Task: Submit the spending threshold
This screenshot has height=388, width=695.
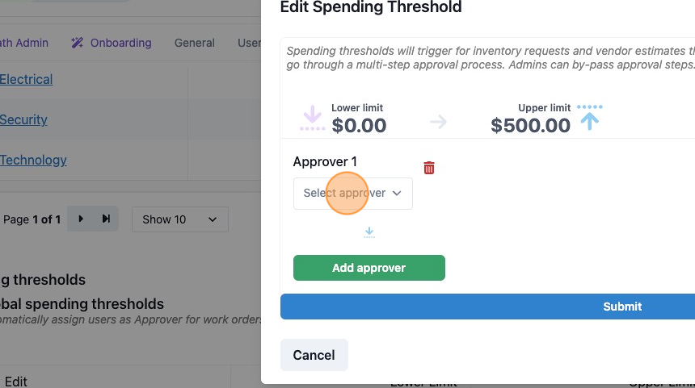Action: (x=487, y=307)
